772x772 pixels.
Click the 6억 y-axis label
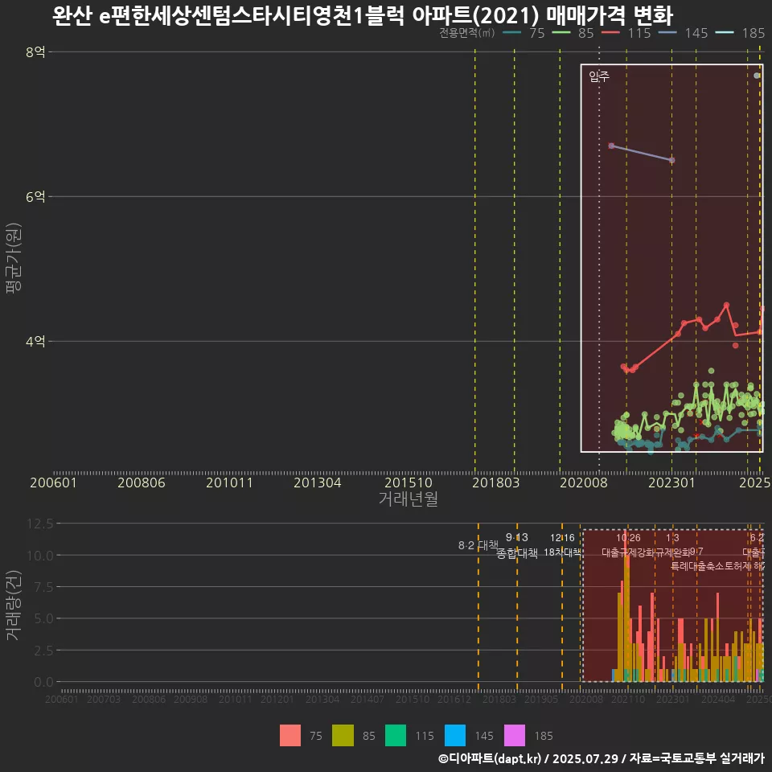pyautogui.click(x=35, y=196)
